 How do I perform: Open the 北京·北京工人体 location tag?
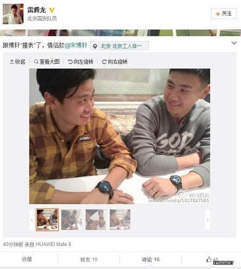(x=119, y=46)
